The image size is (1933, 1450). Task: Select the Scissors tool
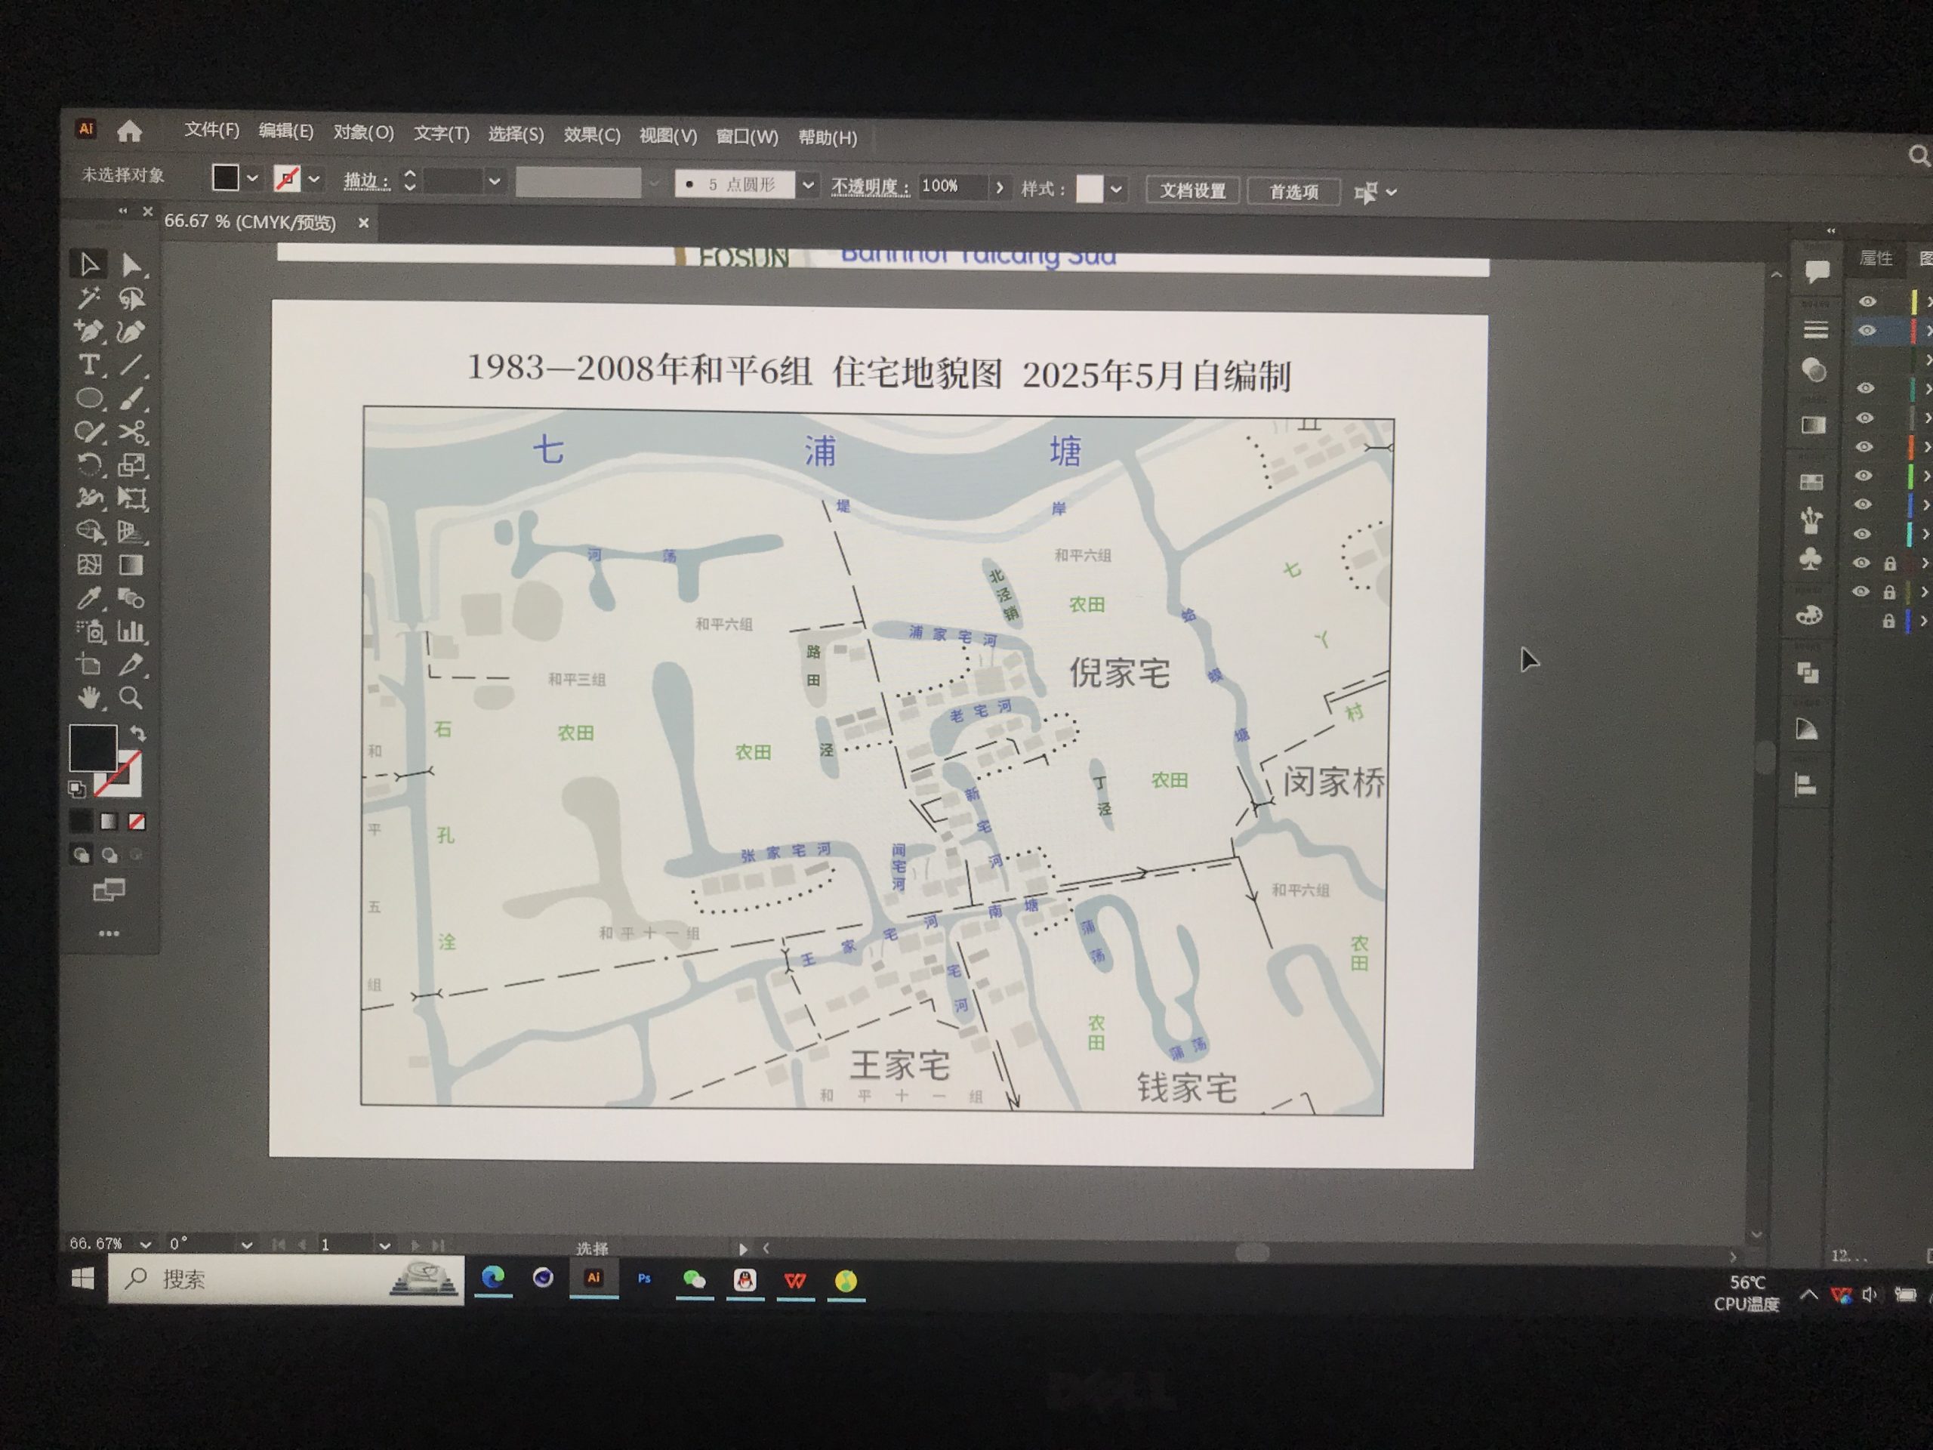[131, 432]
